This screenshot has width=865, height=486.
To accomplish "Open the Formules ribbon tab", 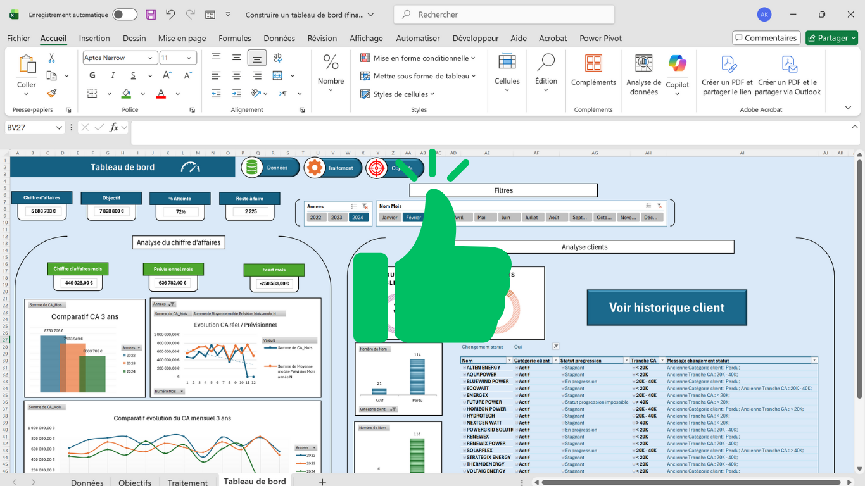I will tap(234, 38).
